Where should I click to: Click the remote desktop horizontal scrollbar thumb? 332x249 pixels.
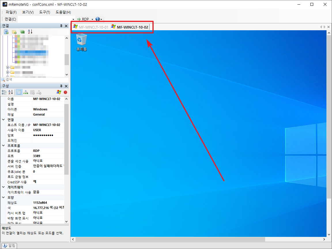point(170,239)
